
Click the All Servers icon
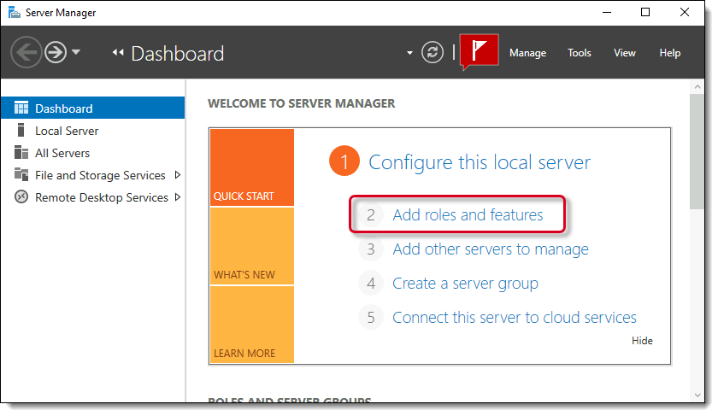click(x=21, y=153)
